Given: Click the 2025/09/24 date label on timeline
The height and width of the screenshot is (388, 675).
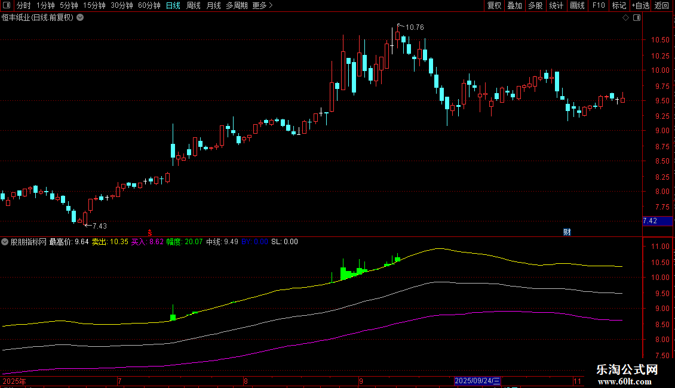Looking at the screenshot, I should 477,381.
